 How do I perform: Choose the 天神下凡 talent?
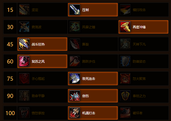[143, 44]
